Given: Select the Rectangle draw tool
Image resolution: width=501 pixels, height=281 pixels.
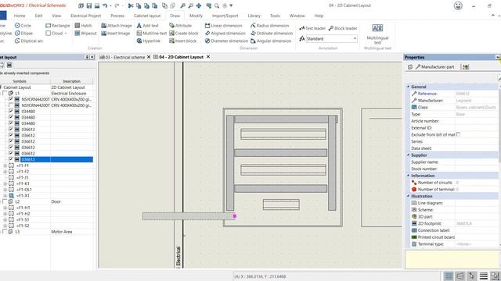Looking at the screenshot, I should click(57, 26).
